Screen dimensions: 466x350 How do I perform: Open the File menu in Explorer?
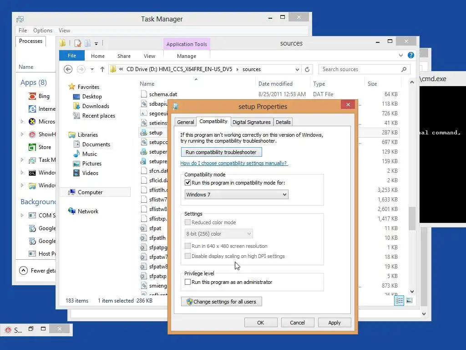(72, 56)
